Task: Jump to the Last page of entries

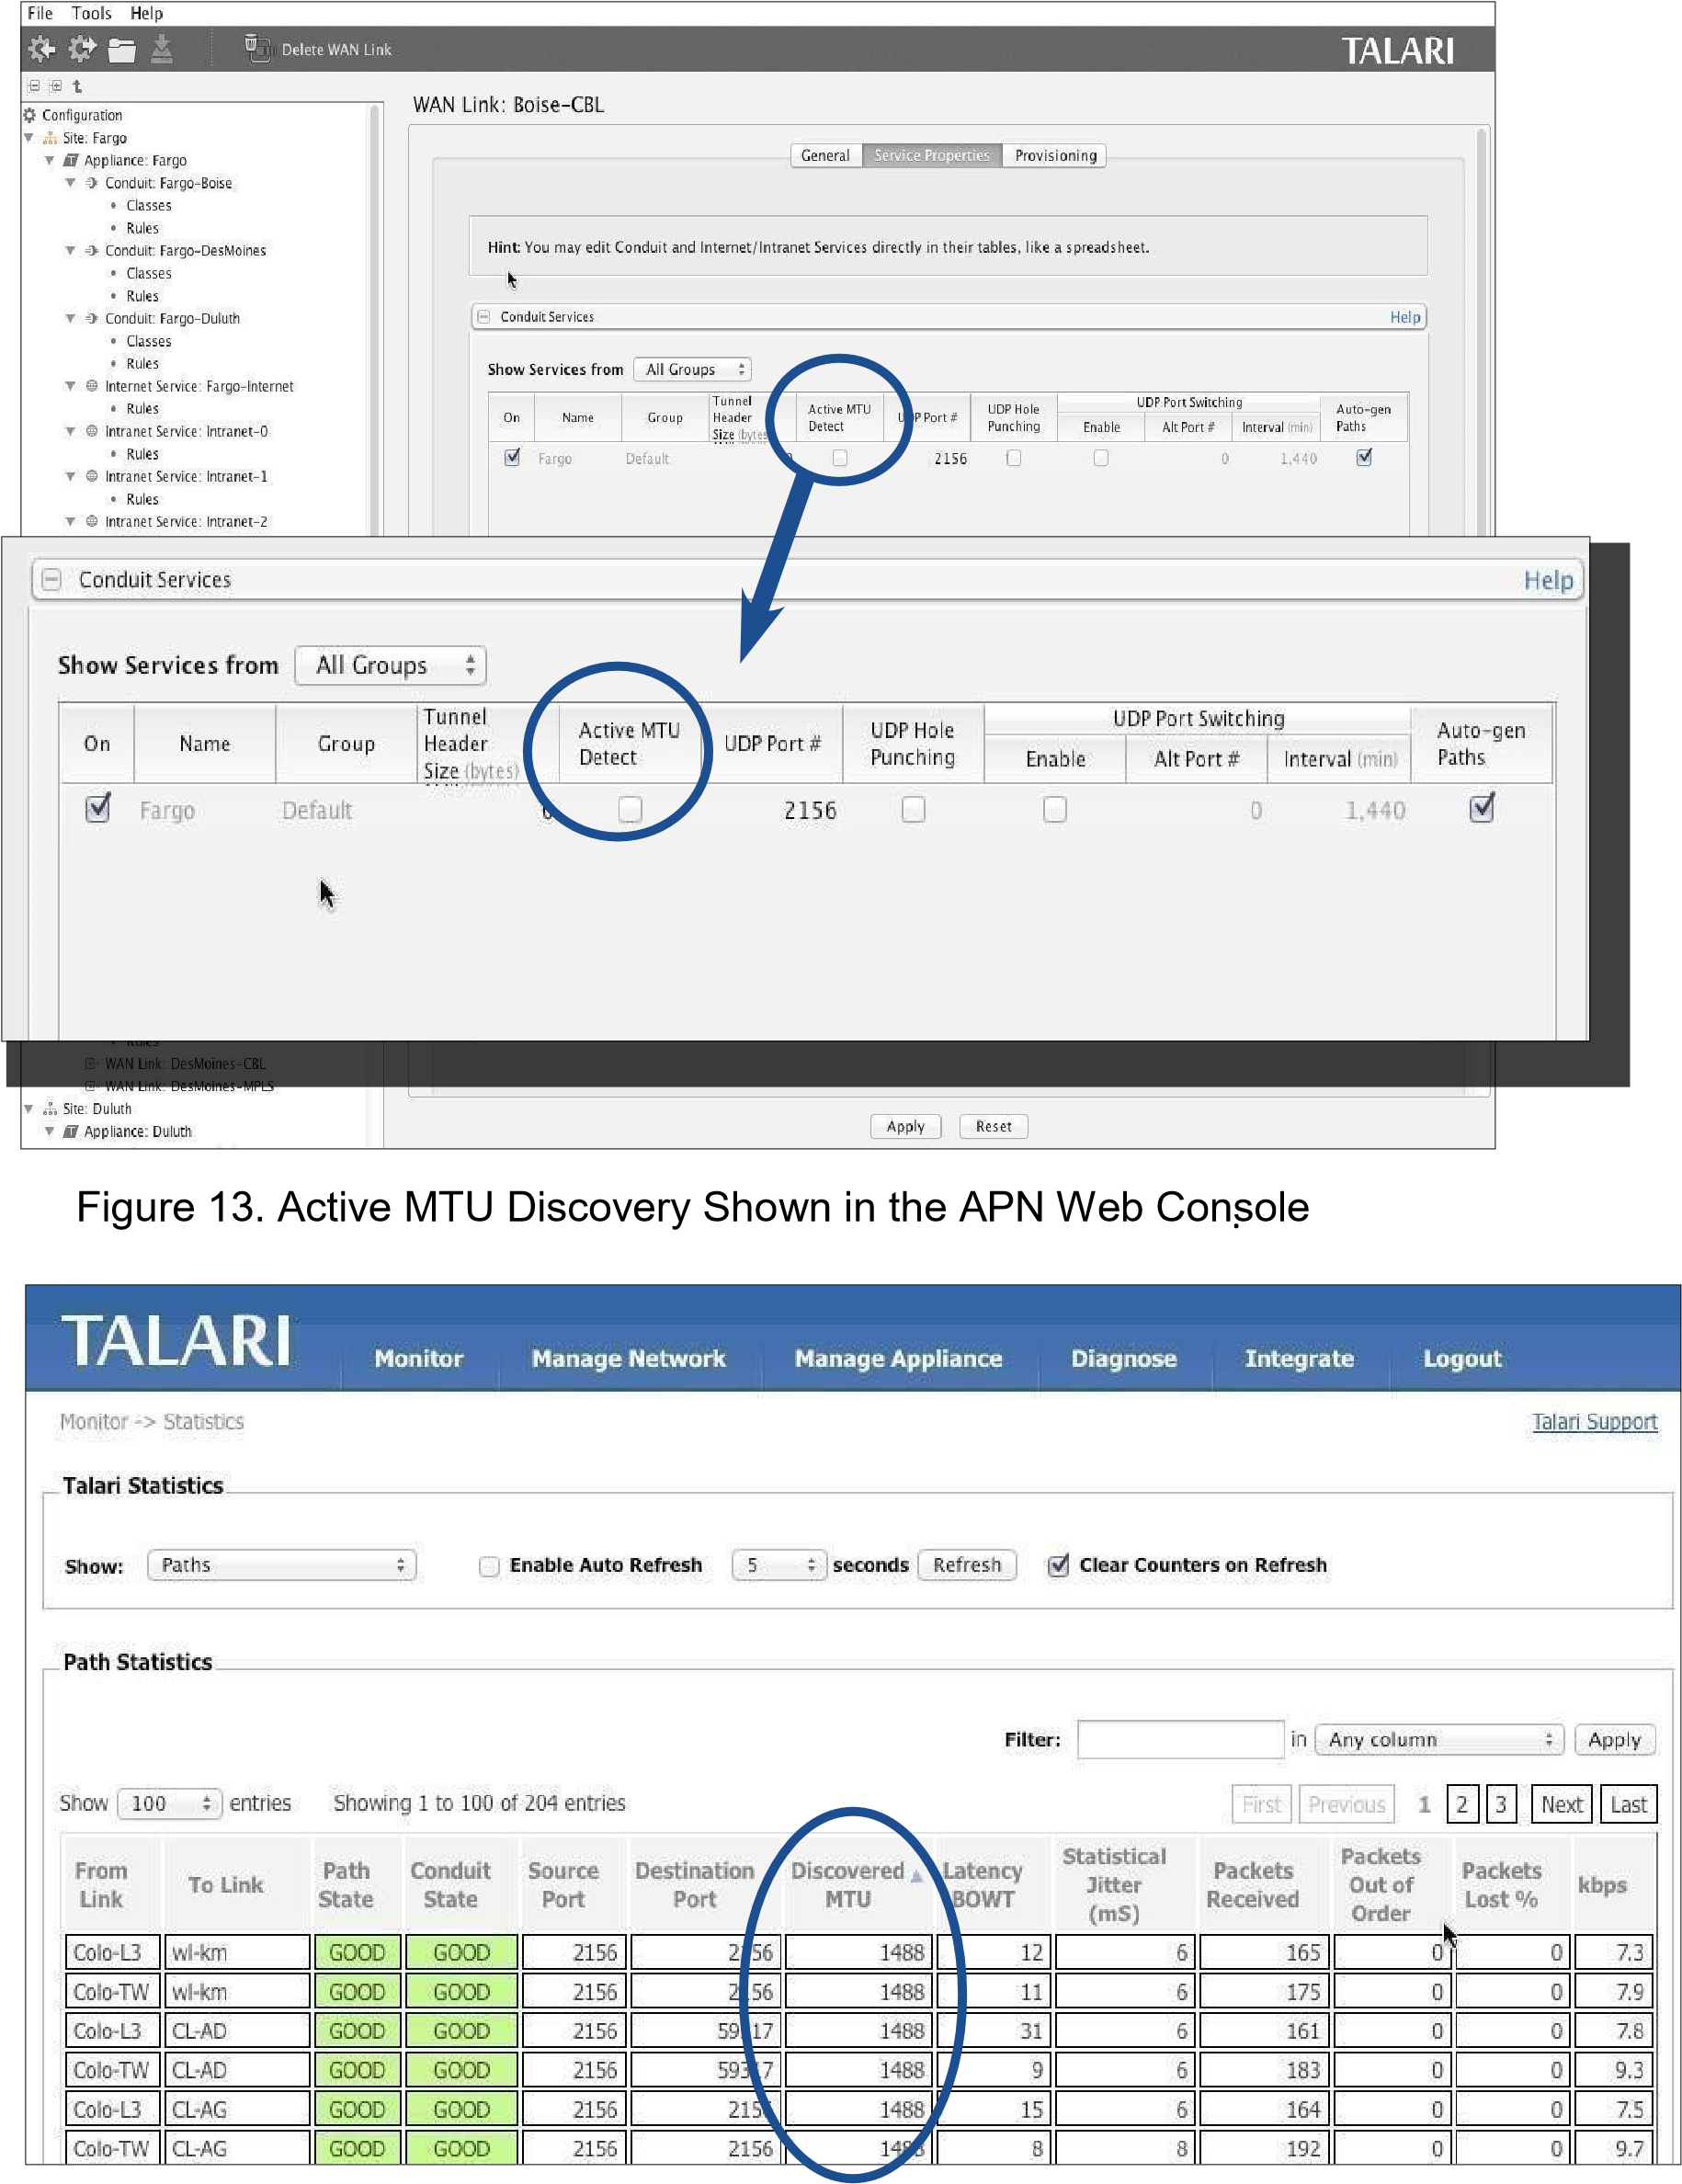Action: (x=1628, y=1804)
